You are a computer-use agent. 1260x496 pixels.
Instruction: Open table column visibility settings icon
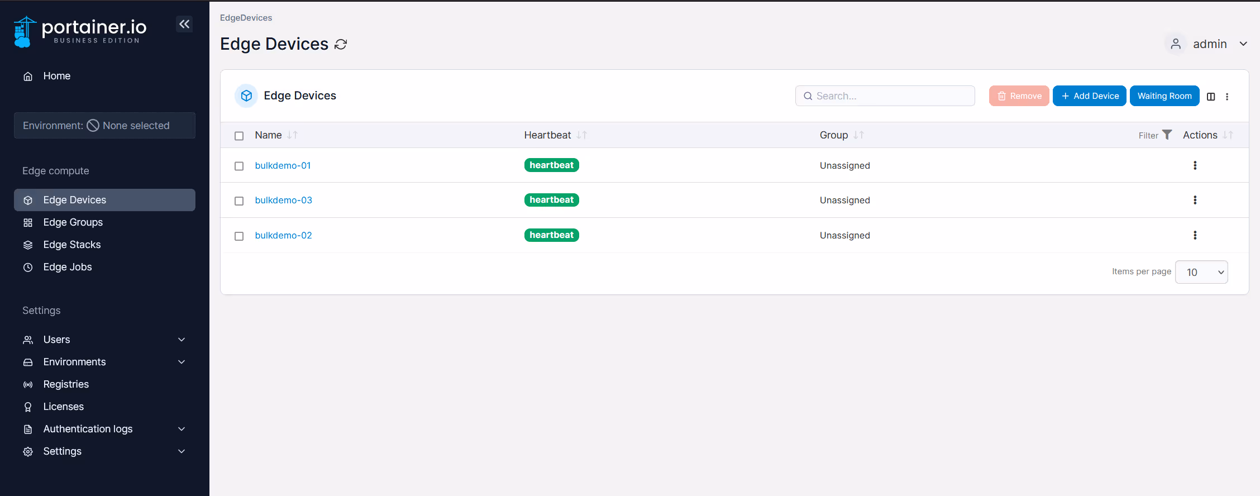[1211, 97]
